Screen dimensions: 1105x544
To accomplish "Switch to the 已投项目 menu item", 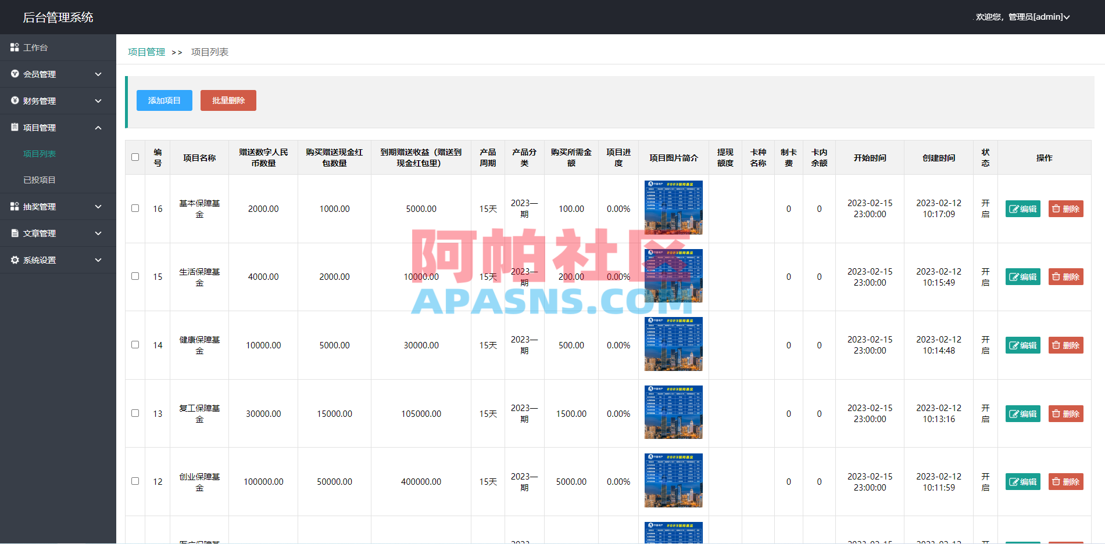I will [x=39, y=179].
